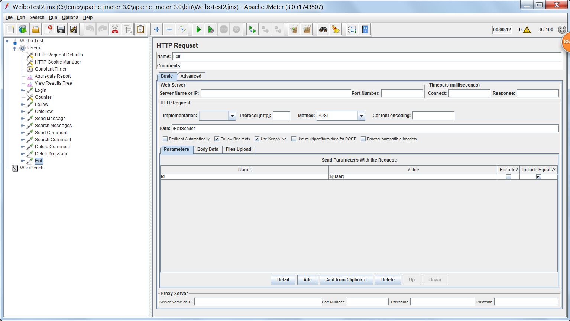Clear all results with double broom icon

pos(307,29)
